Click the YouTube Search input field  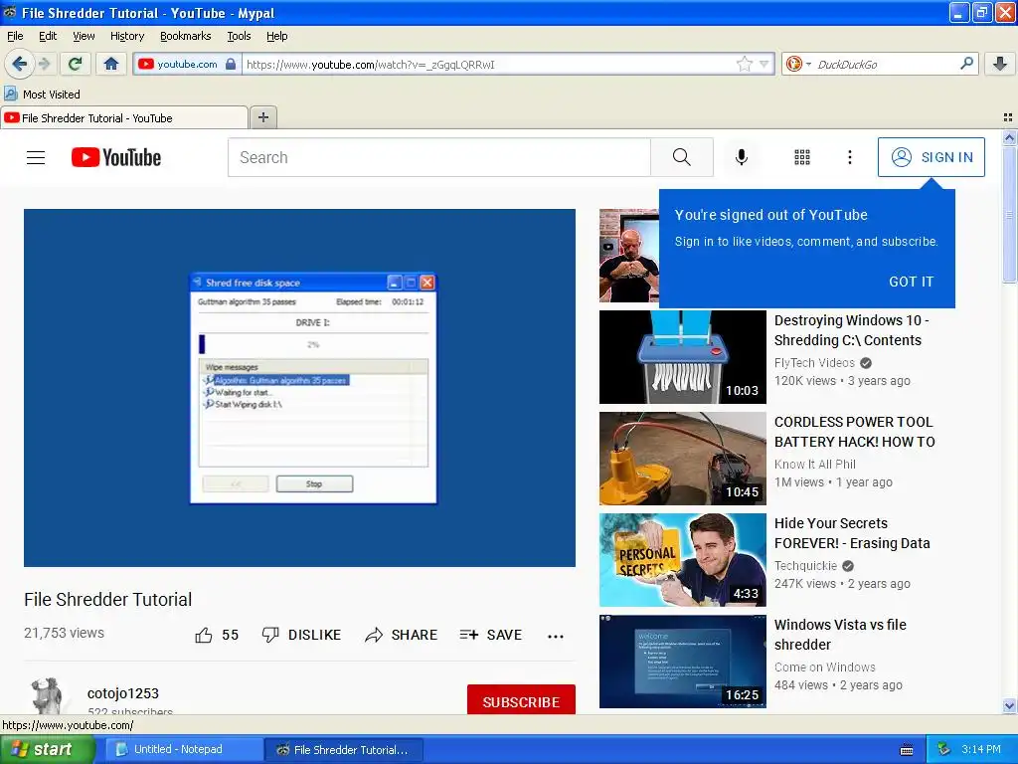pos(438,157)
